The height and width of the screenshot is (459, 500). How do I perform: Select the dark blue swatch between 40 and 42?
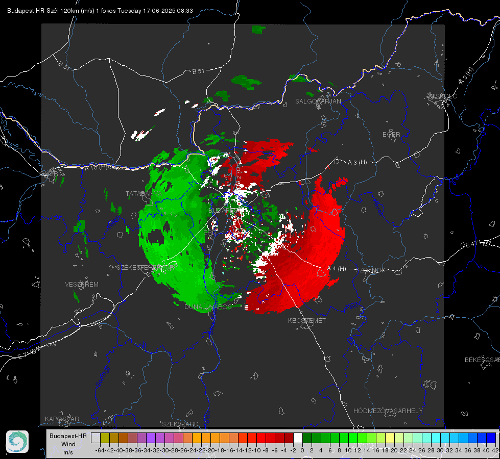coord(491,438)
